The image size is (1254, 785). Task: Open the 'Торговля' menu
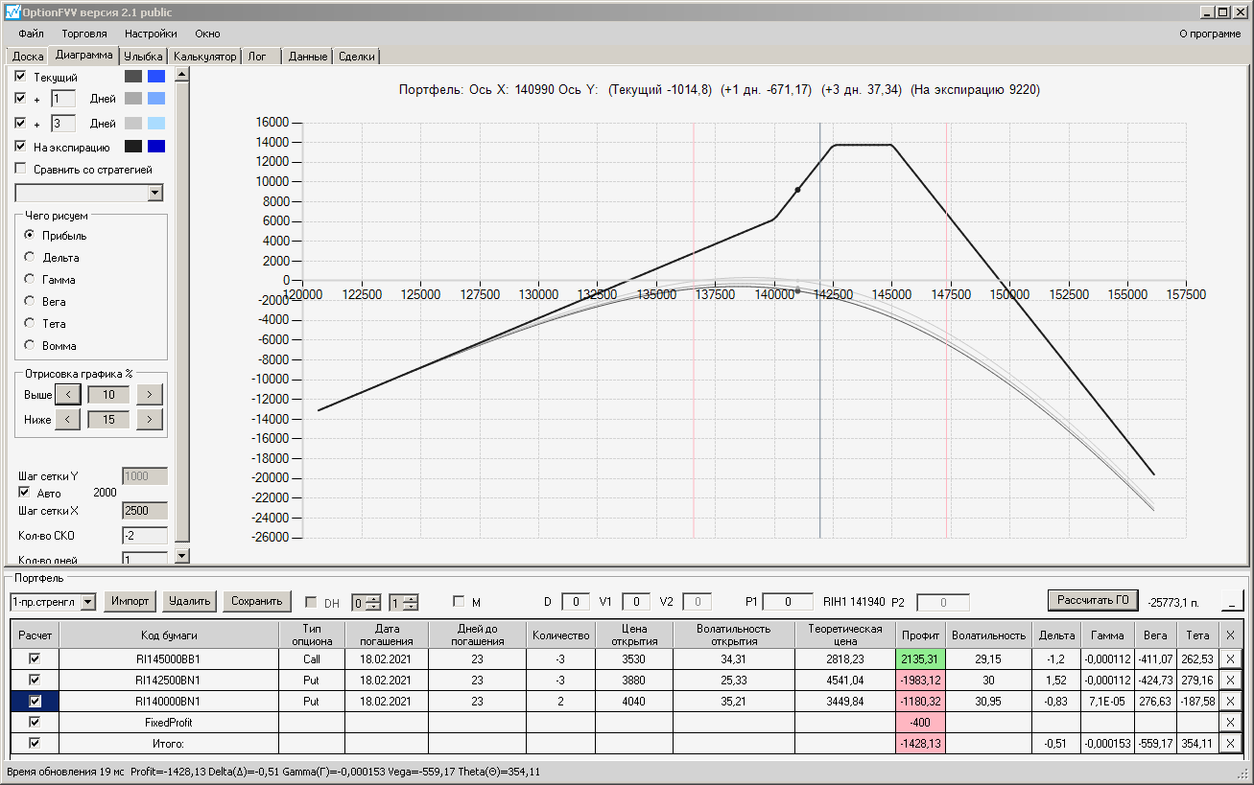pos(84,34)
